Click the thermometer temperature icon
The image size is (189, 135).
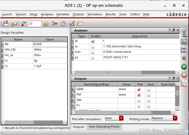(x=24, y=24)
